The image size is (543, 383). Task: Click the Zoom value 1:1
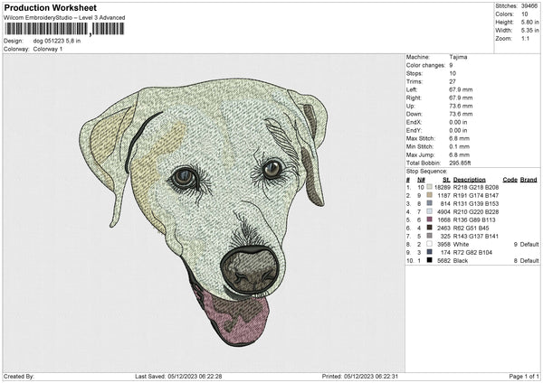[x=525, y=38]
